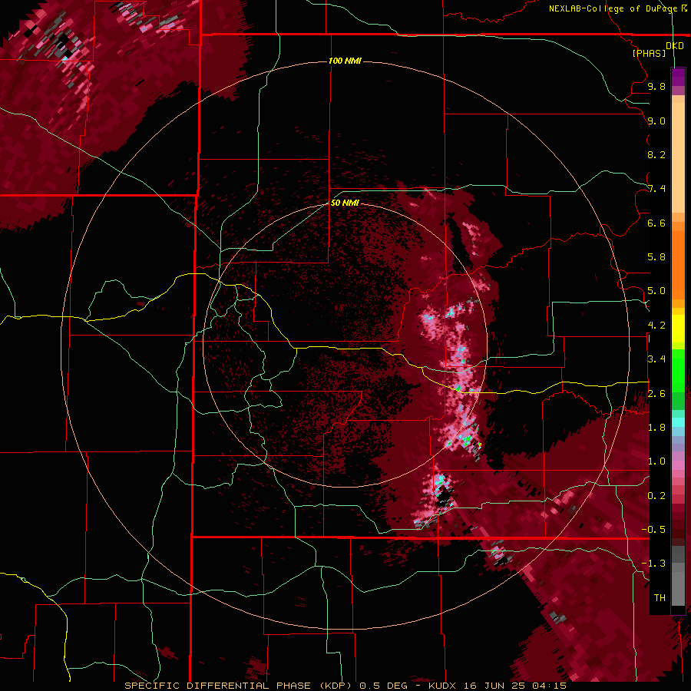
Task: Click the KUDX station ID in caption
Action: pyautogui.click(x=443, y=686)
